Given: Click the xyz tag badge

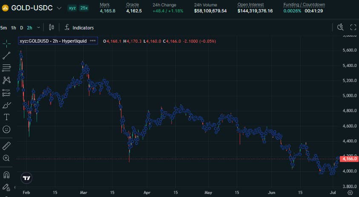Looking at the screenshot, I should click(72, 8).
